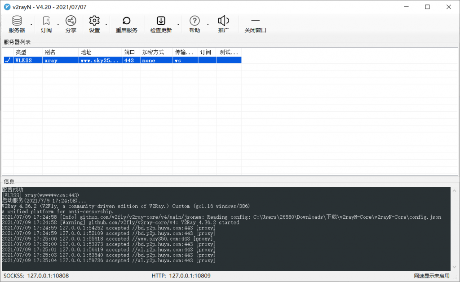This screenshot has width=460, height=282.
Task: Expand dropdown arrow next to 检查更新
Action: (x=178, y=24)
